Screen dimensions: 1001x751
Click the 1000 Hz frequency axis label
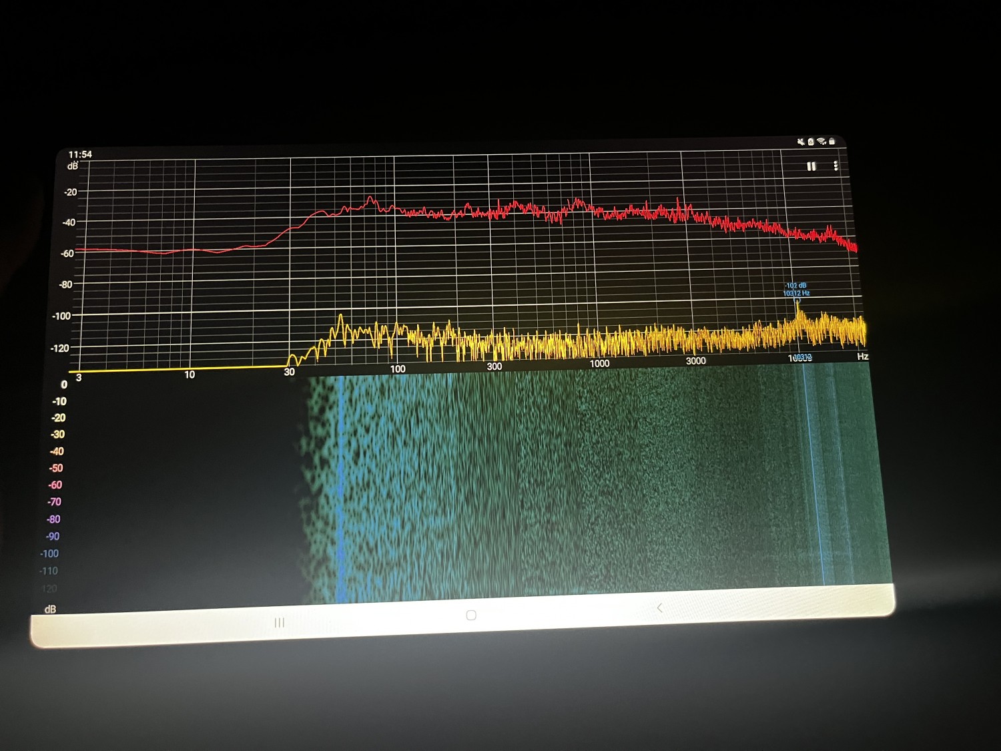pos(599,364)
